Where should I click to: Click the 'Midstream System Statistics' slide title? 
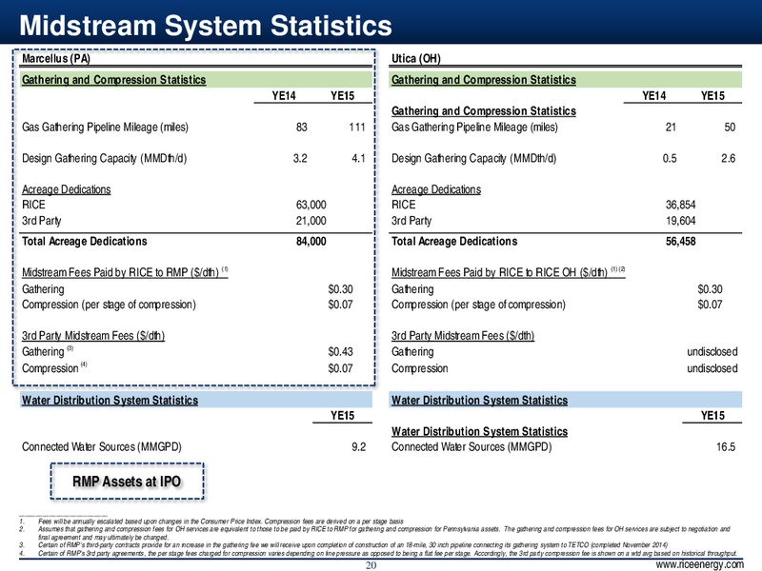click(x=206, y=26)
